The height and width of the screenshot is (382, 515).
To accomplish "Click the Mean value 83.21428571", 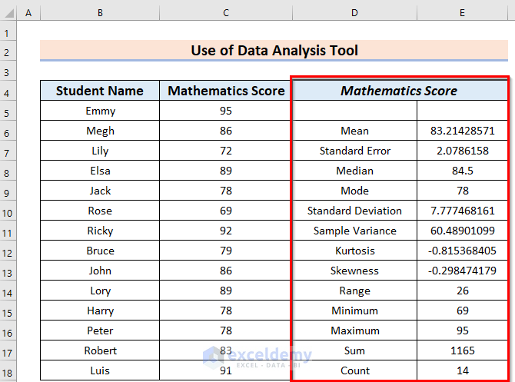I will coord(463,131).
